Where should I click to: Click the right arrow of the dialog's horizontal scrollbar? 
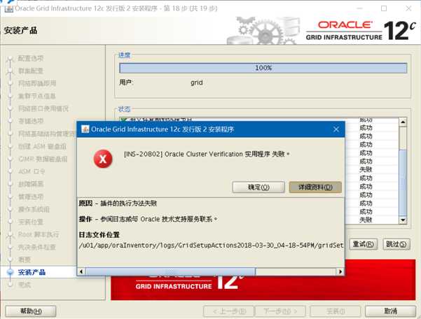click(x=340, y=271)
